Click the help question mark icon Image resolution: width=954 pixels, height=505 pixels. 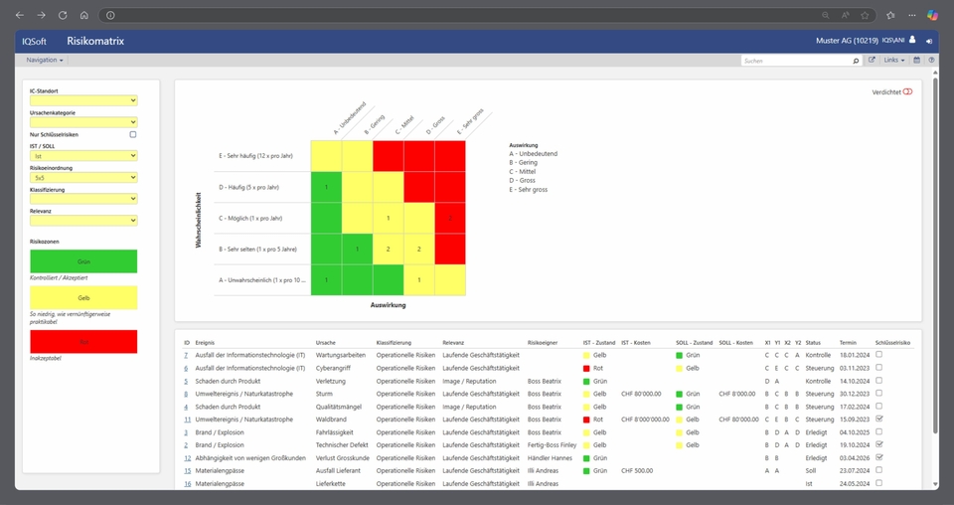[931, 61]
